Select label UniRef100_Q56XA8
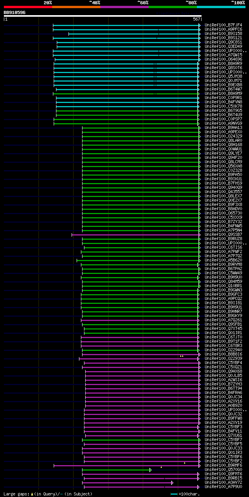The image size is (249, 497). pyautogui.click(x=223, y=166)
